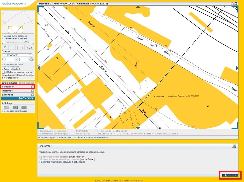
Task: Click the red marker on parcel 2
Action: click(136, 65)
